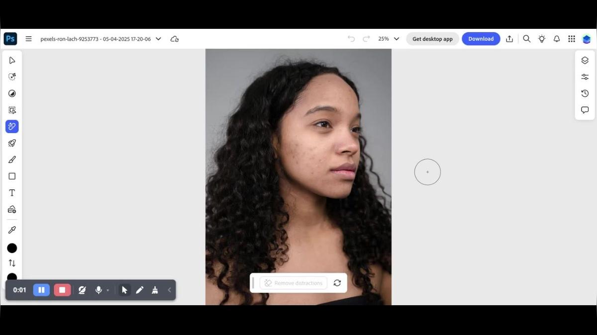Click the black foreground color swatch
The height and width of the screenshot is (335, 597).
(12, 248)
